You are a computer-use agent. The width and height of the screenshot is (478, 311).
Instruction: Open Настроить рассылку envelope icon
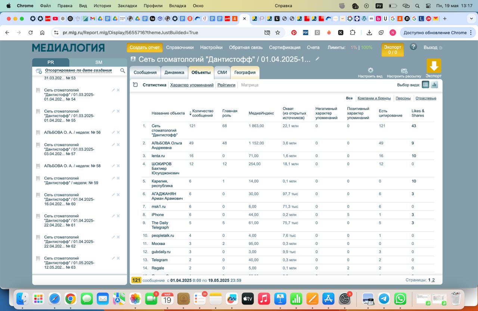pos(404,71)
